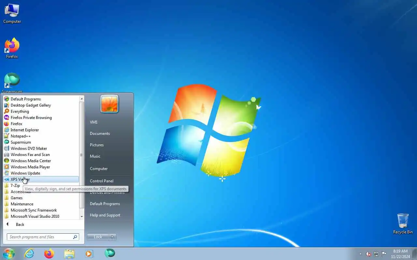The width and height of the screenshot is (417, 260).
Task: Open Internet Explorer in the programs list
Action: [x=41, y=130]
